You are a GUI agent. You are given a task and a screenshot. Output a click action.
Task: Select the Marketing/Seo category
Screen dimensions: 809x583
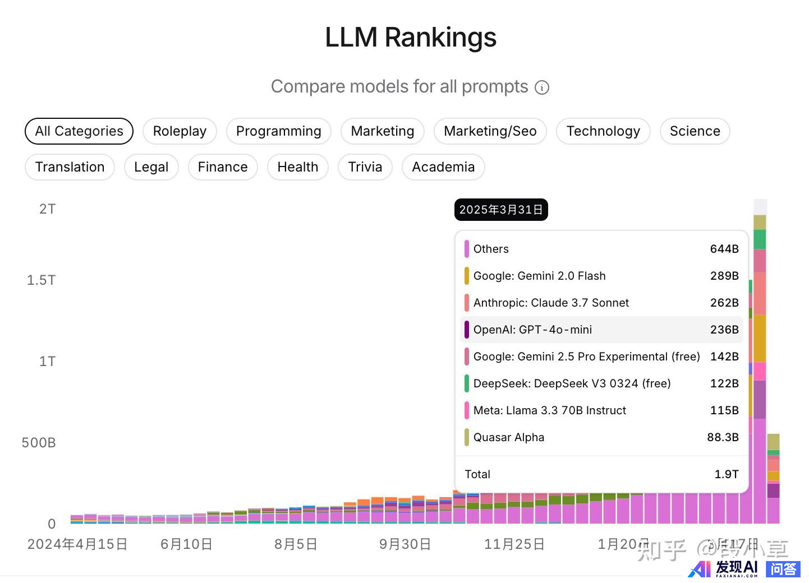(490, 131)
